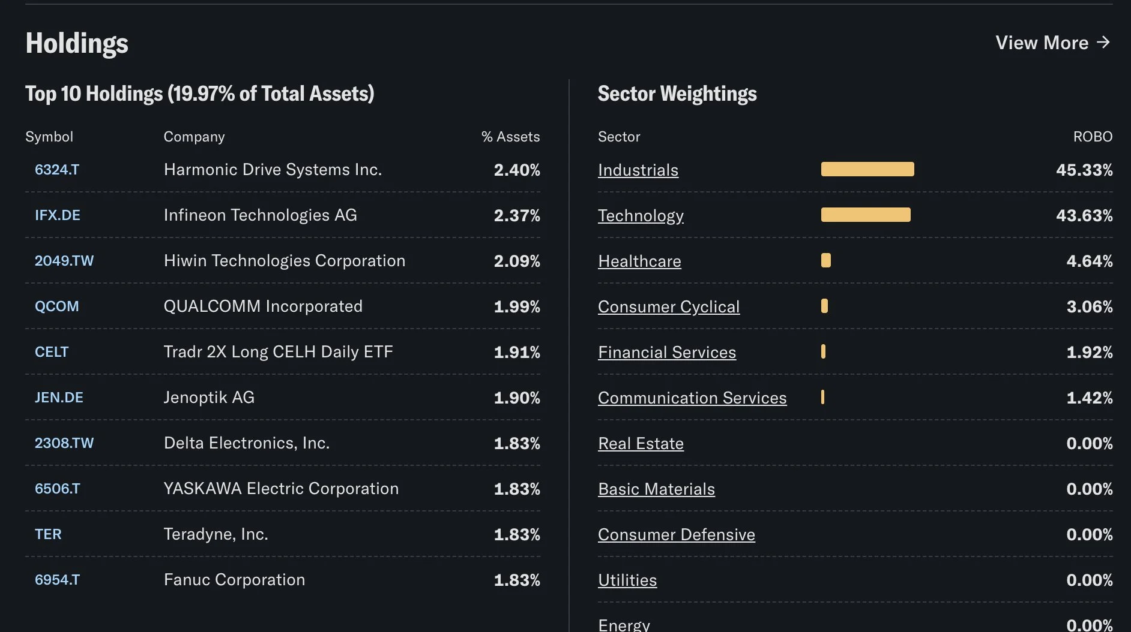Image resolution: width=1131 pixels, height=632 pixels.
Task: Select the Communication Services sector link
Action: 692,398
